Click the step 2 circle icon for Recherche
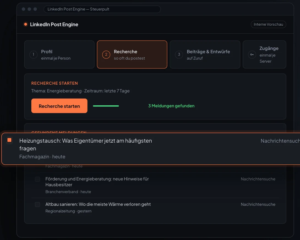 pyautogui.click(x=106, y=55)
